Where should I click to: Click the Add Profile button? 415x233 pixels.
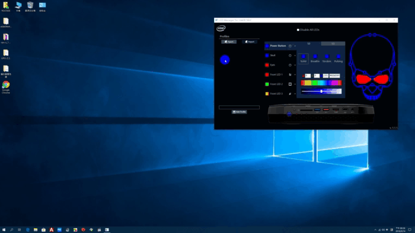click(x=240, y=112)
